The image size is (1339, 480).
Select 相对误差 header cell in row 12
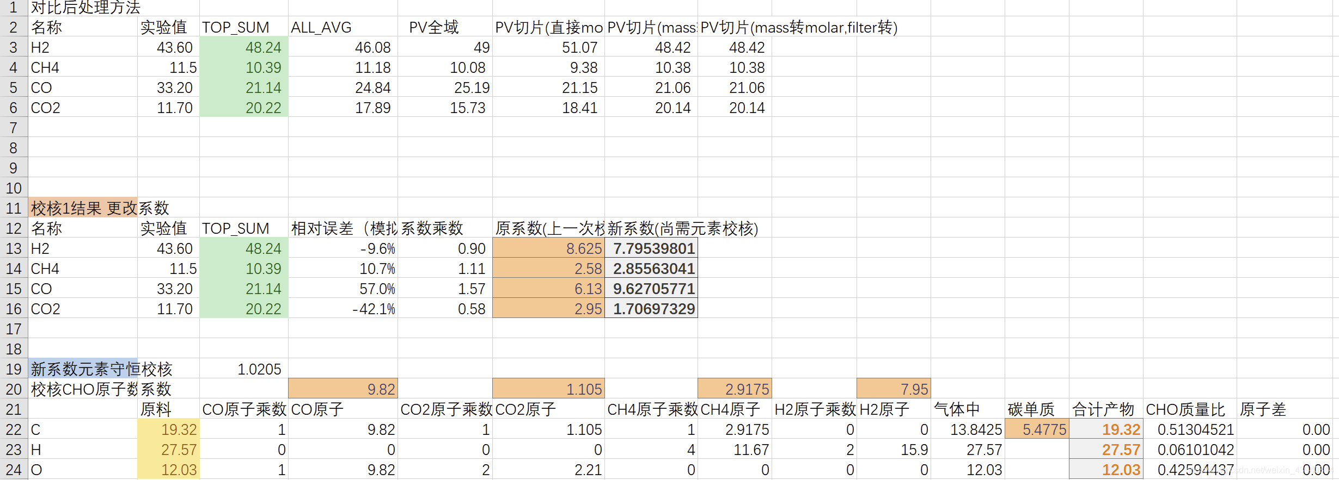click(343, 228)
